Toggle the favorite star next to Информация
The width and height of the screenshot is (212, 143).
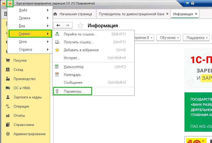tap(80, 25)
